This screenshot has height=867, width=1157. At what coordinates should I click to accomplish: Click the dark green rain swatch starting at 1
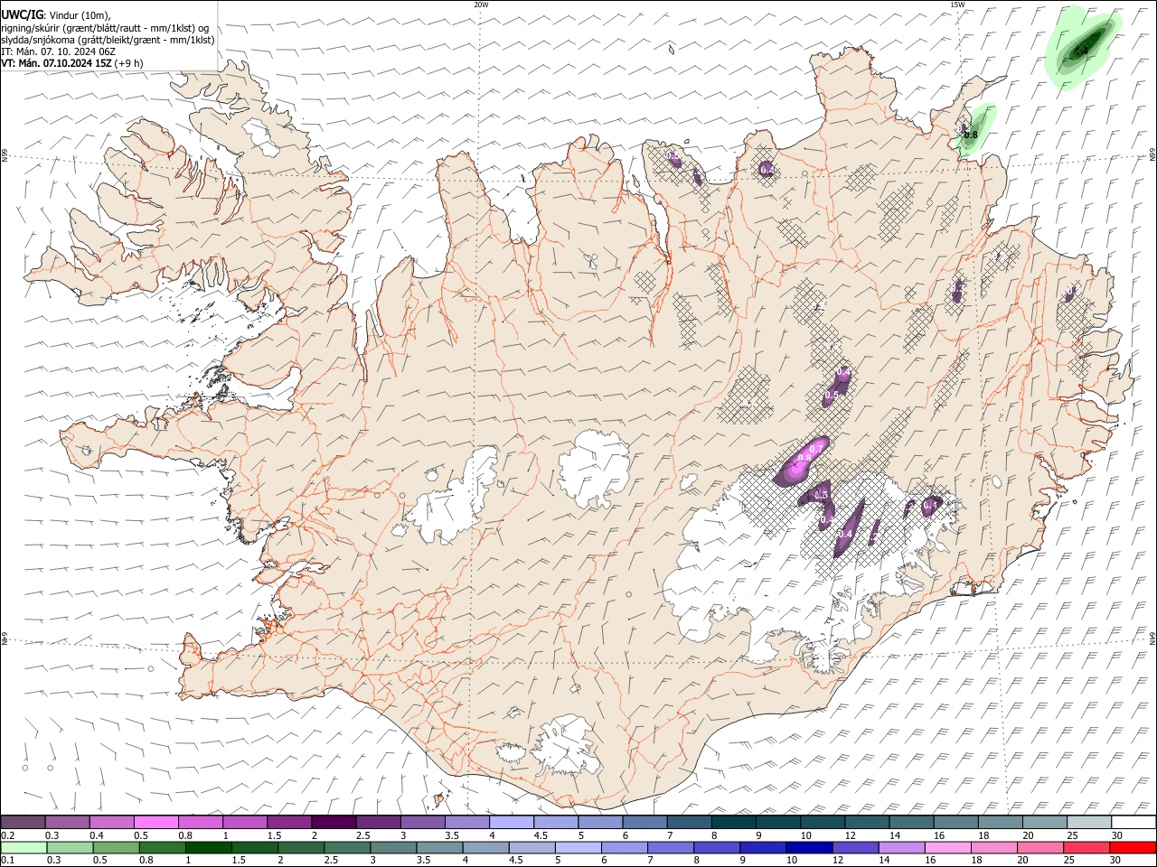coord(208,847)
